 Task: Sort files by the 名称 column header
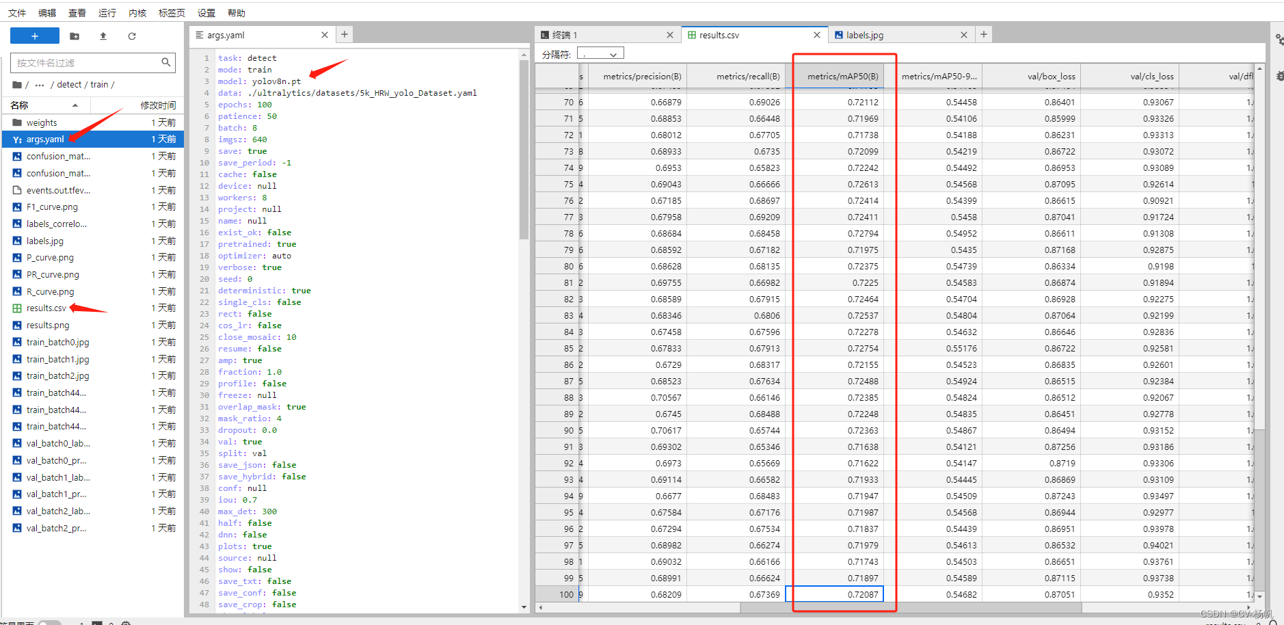[44, 105]
